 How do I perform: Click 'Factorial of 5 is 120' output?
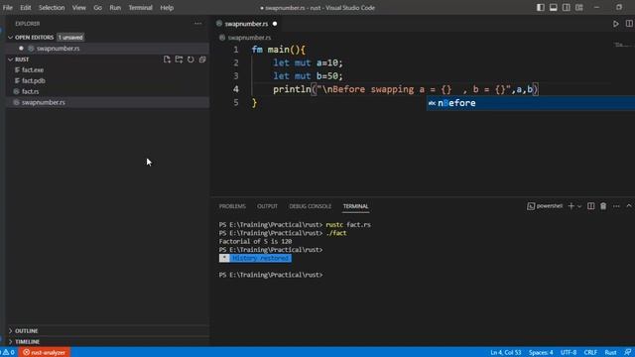click(255, 241)
